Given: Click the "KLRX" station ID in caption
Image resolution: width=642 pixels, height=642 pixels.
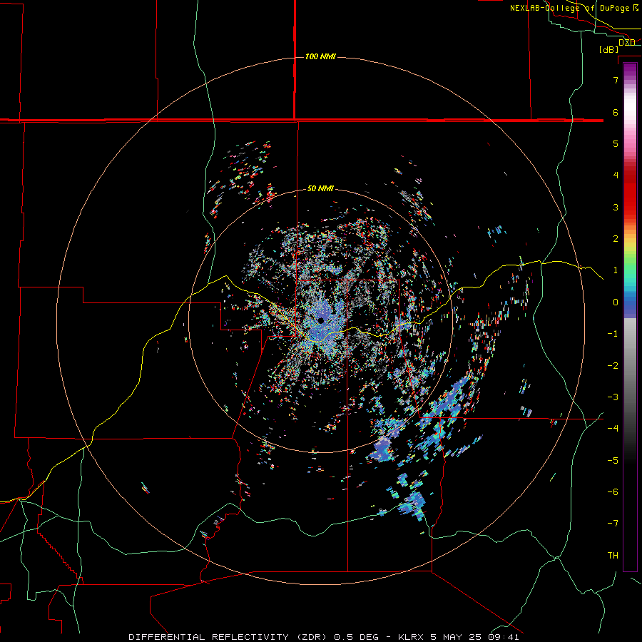Looking at the screenshot, I should coord(411,637).
